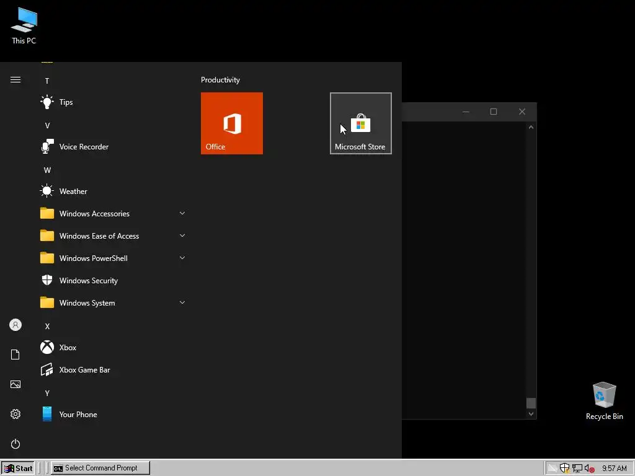The image size is (635, 476).
Task: Click the muted volume tray icon
Action: click(x=589, y=469)
